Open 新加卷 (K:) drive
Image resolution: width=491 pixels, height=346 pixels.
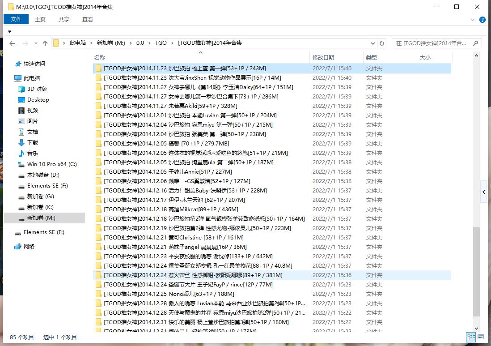tap(40, 207)
